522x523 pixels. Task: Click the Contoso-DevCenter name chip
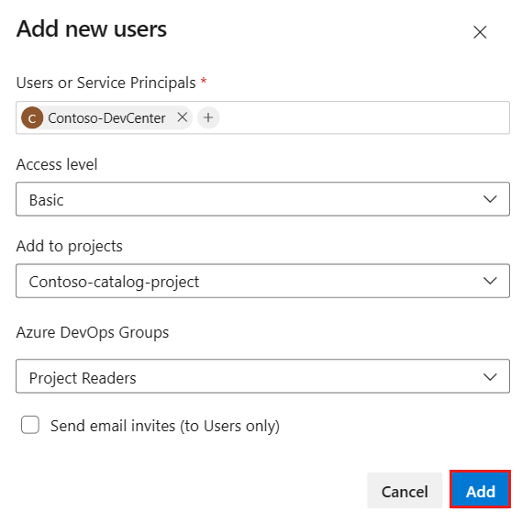tap(106, 117)
